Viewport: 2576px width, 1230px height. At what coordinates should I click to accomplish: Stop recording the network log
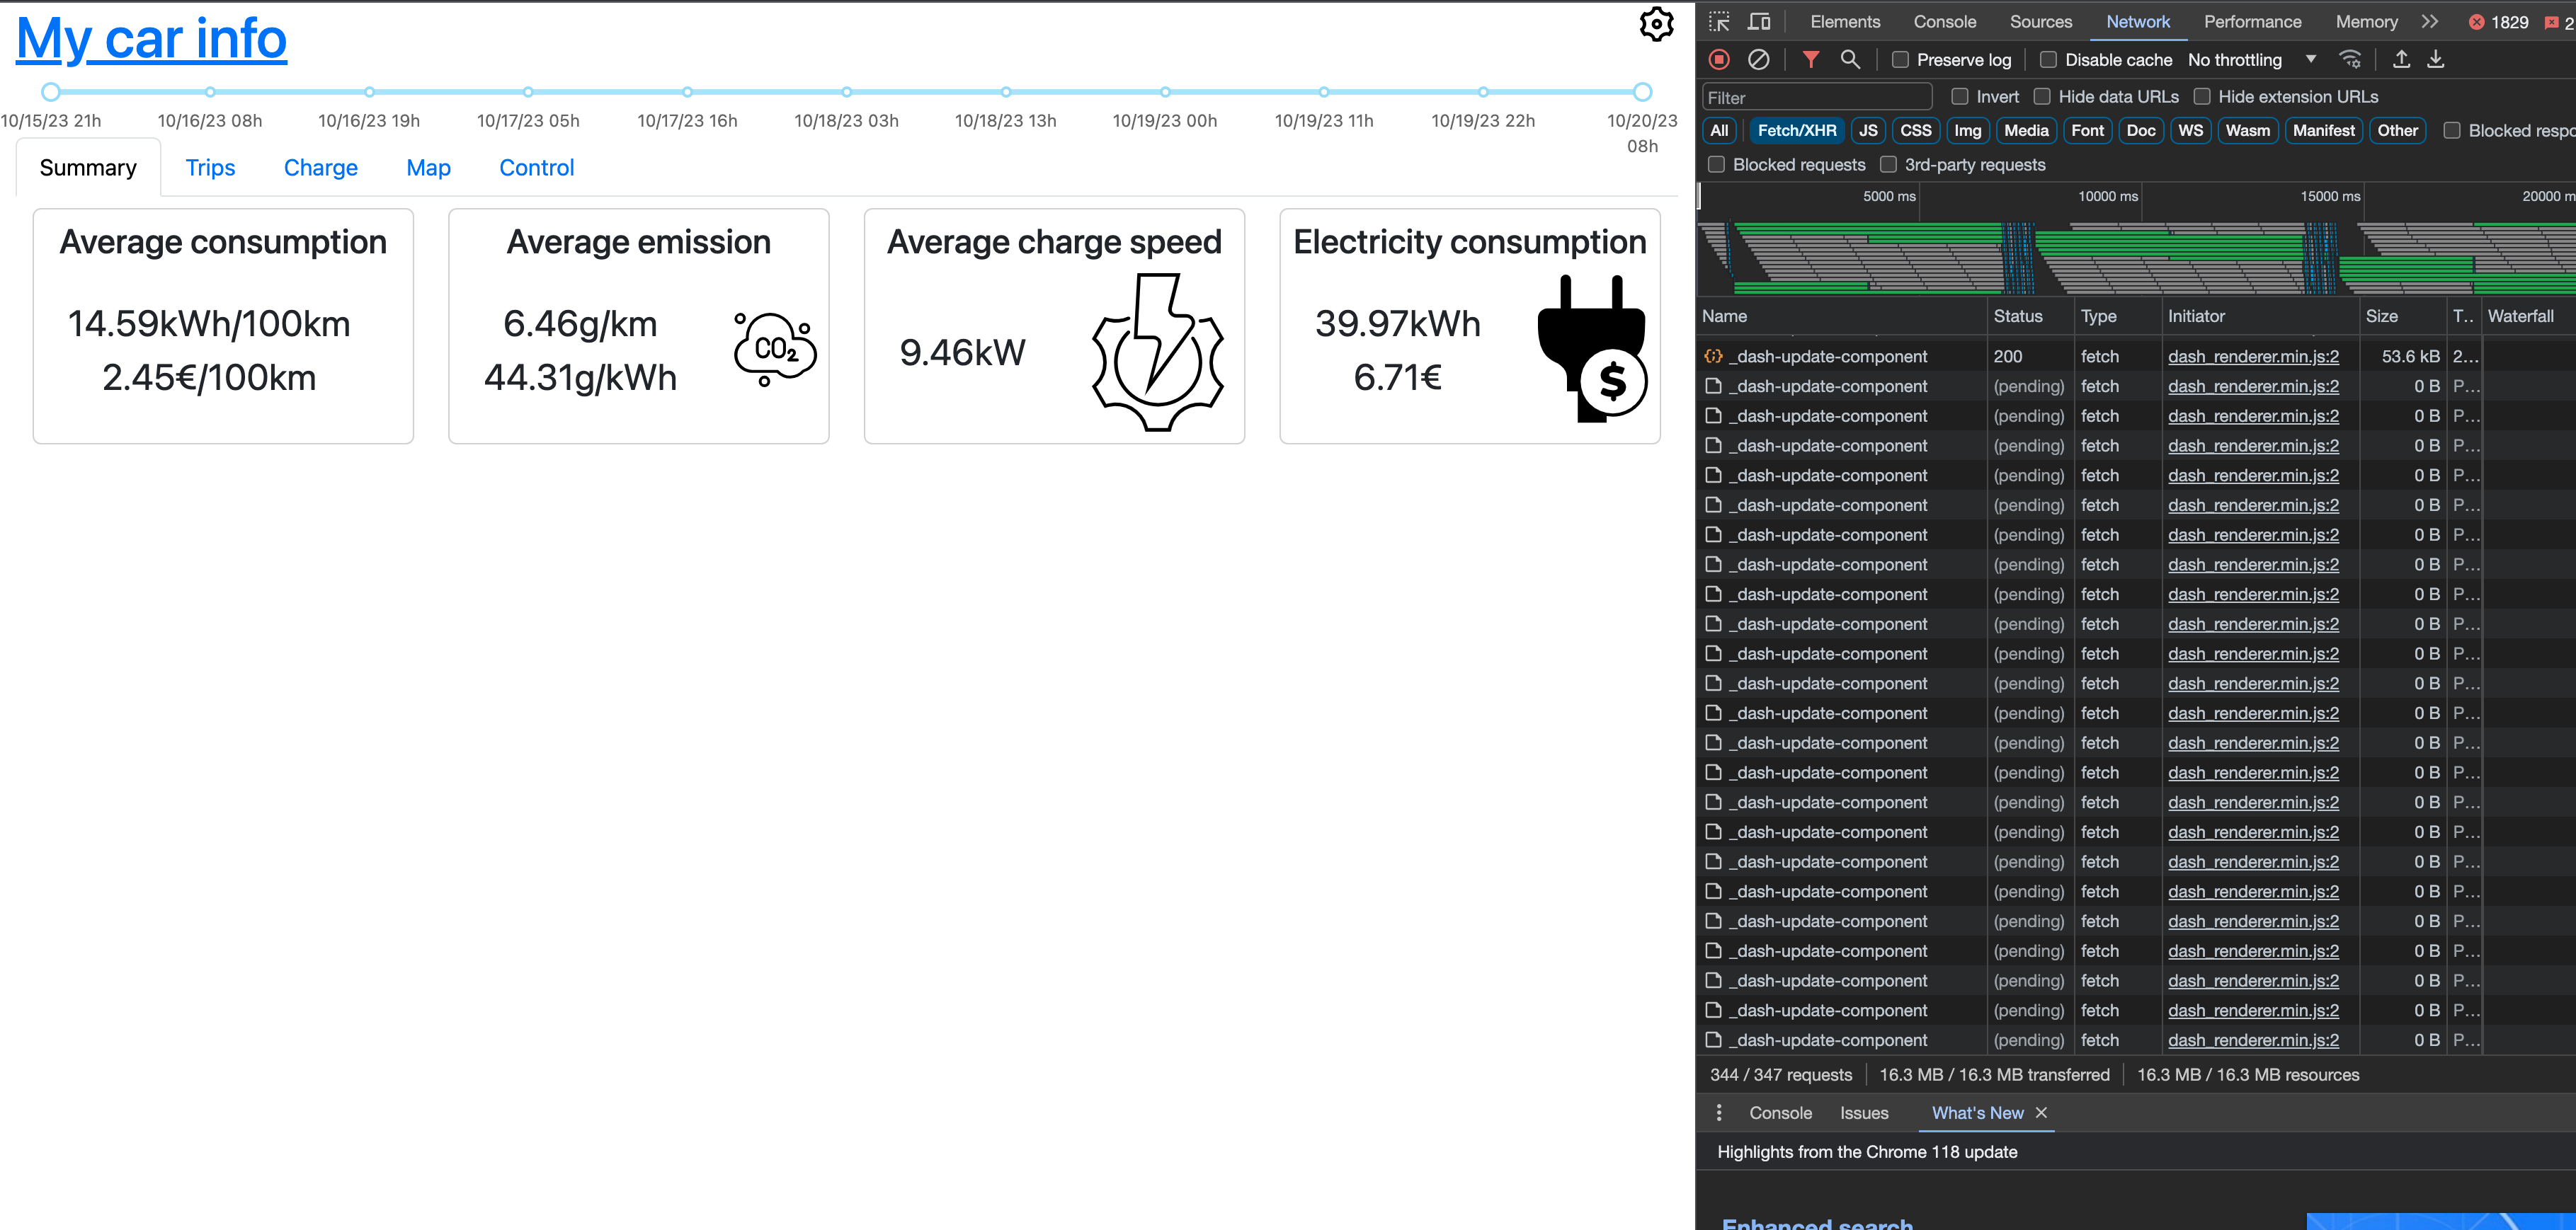pos(1720,59)
